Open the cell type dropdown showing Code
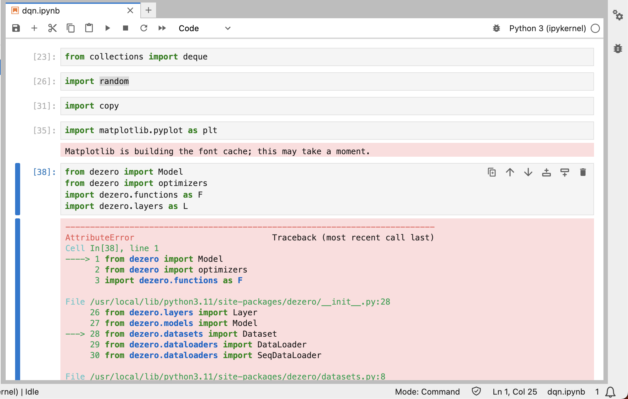Screen dimensions: 628x399 tap(205, 28)
